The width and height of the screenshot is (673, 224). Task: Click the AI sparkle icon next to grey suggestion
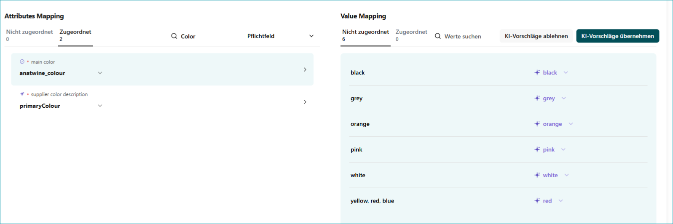point(537,98)
